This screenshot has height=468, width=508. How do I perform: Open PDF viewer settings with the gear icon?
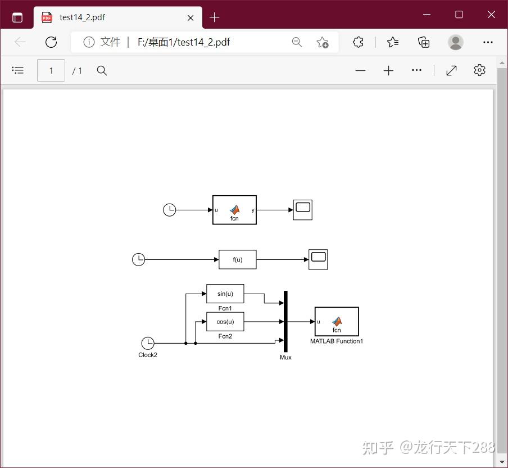pos(479,70)
